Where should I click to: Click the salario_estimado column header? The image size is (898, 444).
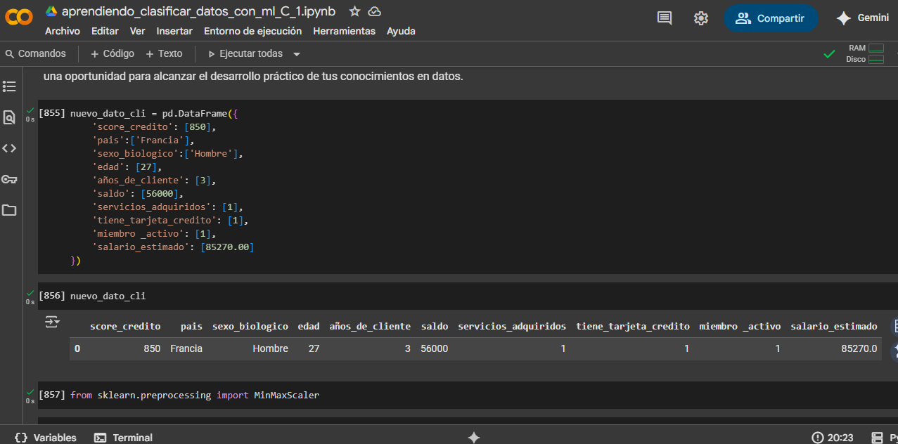(834, 326)
